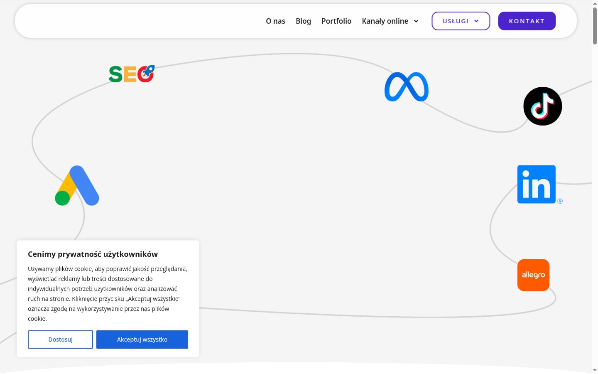Go to the Blog page
Image resolution: width=598 pixels, height=374 pixels.
[x=304, y=21]
